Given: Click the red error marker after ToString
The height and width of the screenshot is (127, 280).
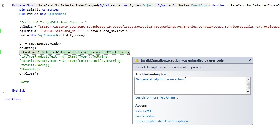Looking at the screenshot, I should (x=129, y=54).
